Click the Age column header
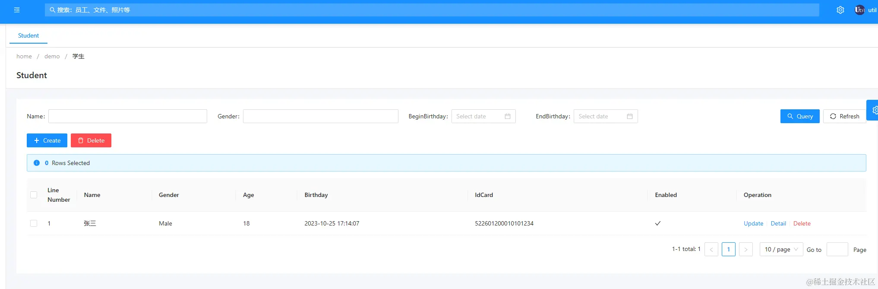 click(249, 195)
